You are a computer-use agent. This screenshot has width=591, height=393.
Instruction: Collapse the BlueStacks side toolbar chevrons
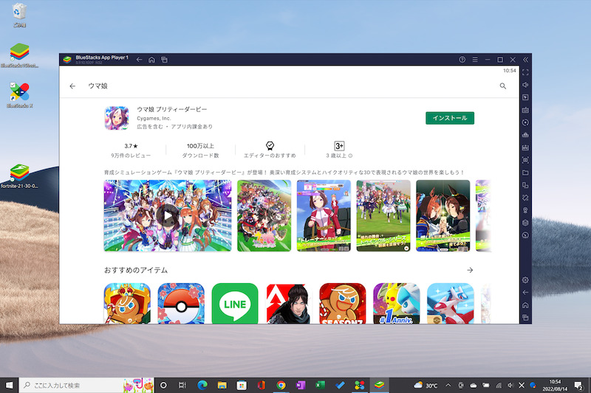point(525,59)
